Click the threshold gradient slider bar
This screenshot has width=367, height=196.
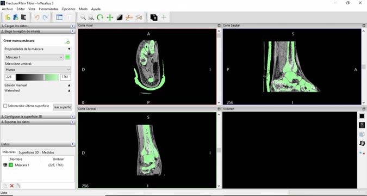pyautogui.click(x=38, y=77)
